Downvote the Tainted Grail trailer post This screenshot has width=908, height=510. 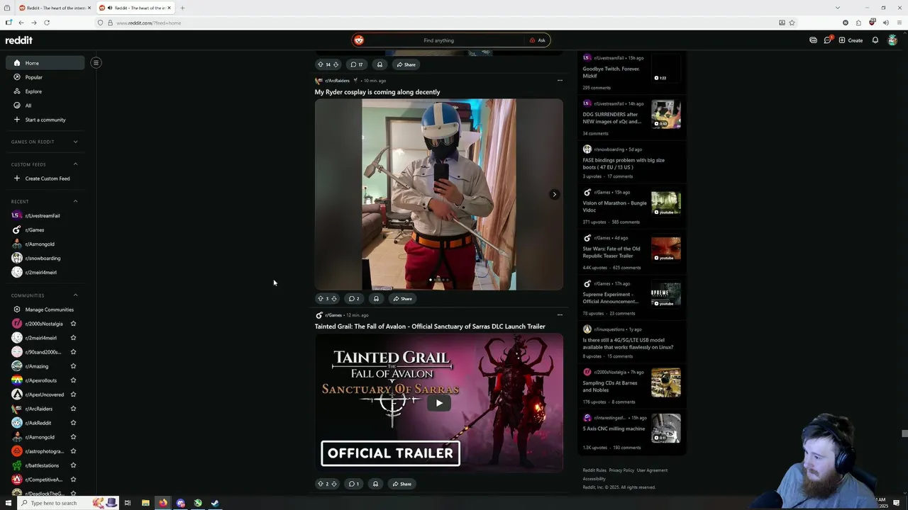[x=333, y=484]
